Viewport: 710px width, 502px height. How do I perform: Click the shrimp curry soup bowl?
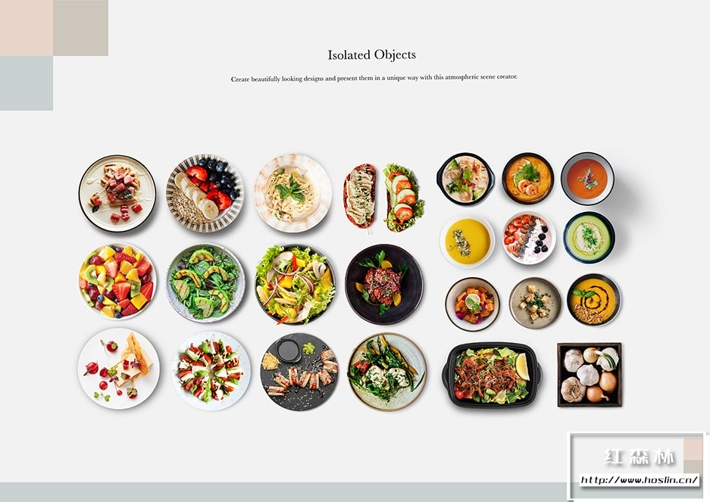pos(528,179)
